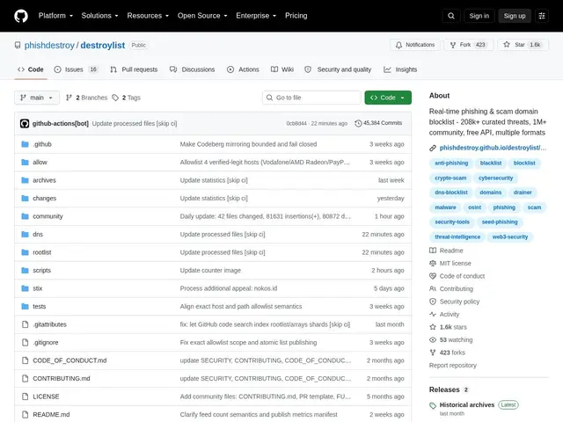
Task: Expand the Resources menu in the header
Action: pos(148,16)
